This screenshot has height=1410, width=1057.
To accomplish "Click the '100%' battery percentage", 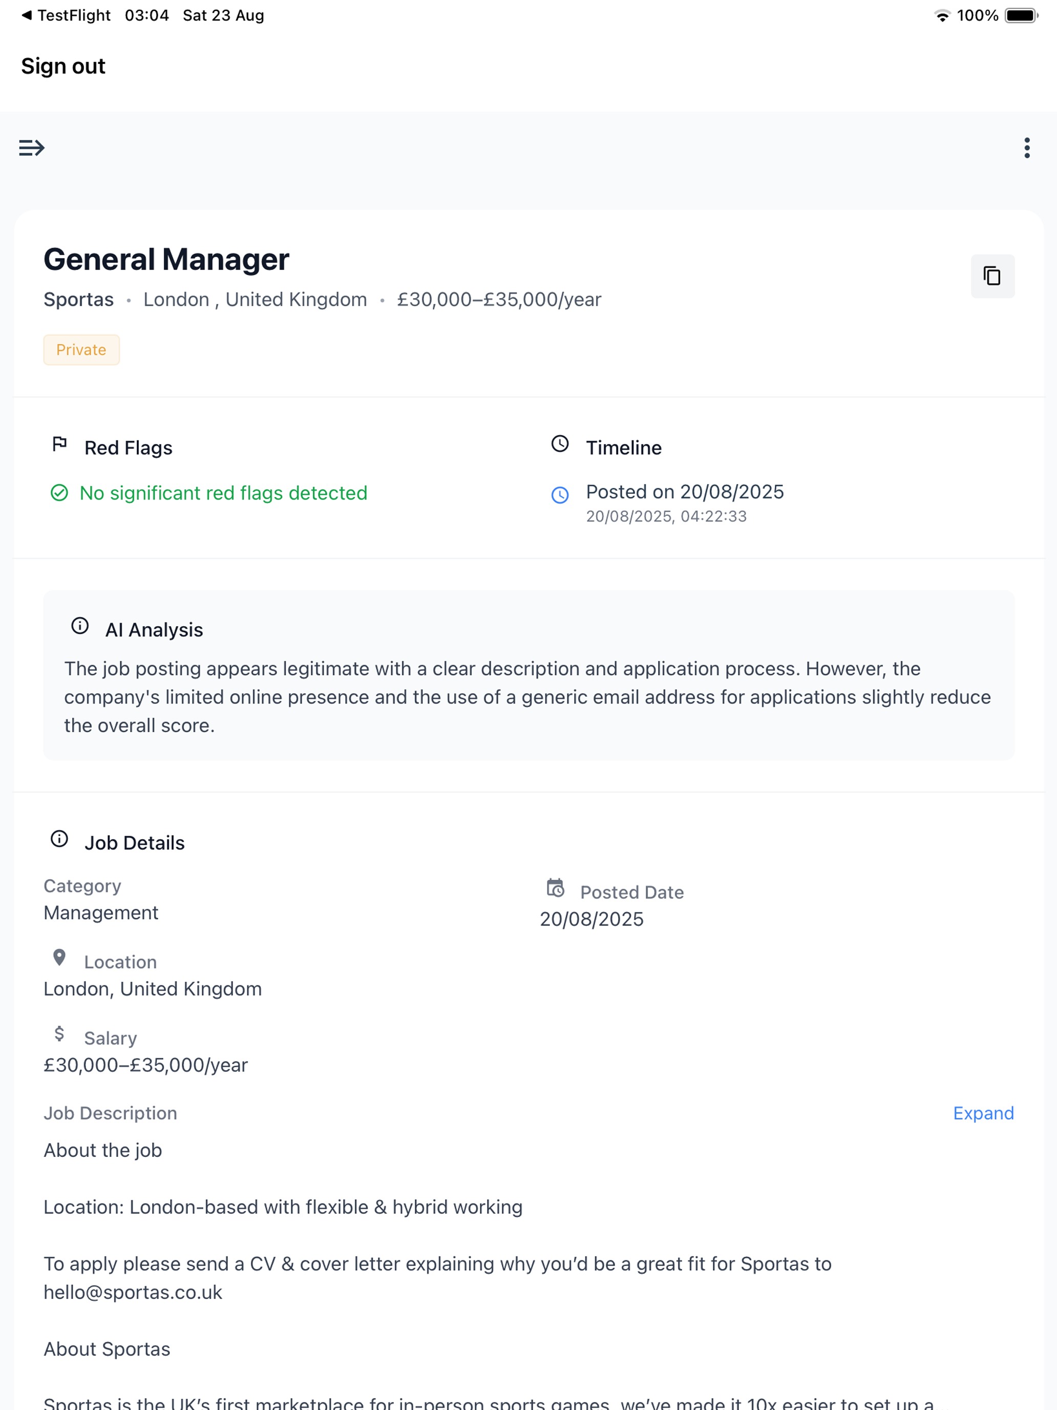I will [977, 15].
